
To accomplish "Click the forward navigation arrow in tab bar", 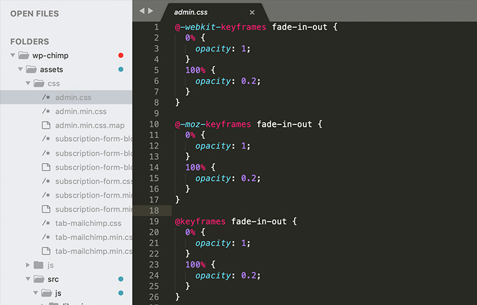I will pos(151,11).
